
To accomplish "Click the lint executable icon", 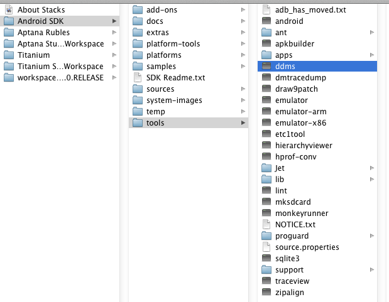I will (266, 190).
